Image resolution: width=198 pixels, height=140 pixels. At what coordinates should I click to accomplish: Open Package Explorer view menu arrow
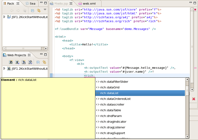tap(45, 10)
